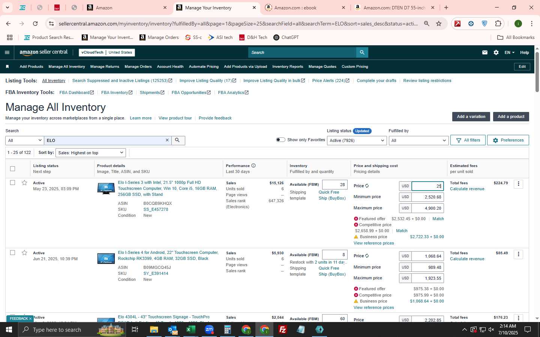Open the EN language dropdown
The image size is (540, 337).
[509, 52]
